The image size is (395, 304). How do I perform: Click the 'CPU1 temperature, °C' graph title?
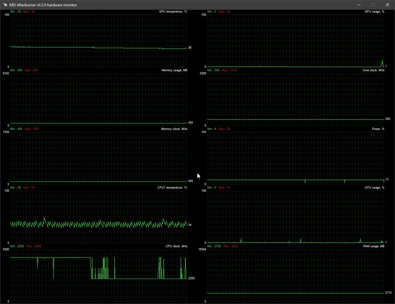pos(172,188)
